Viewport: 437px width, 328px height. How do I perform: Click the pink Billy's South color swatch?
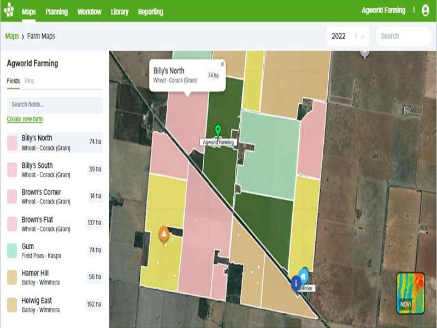[12, 169]
